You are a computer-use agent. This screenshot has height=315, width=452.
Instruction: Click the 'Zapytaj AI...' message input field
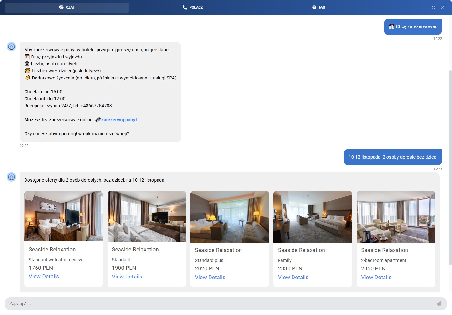click(220, 304)
